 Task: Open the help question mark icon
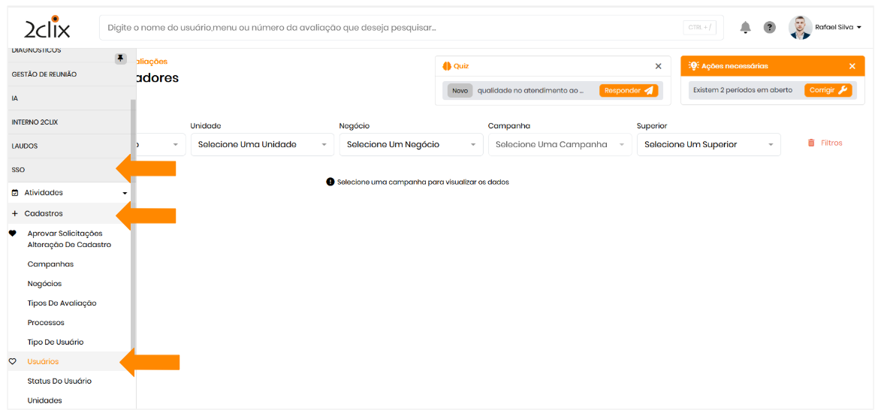(x=769, y=28)
